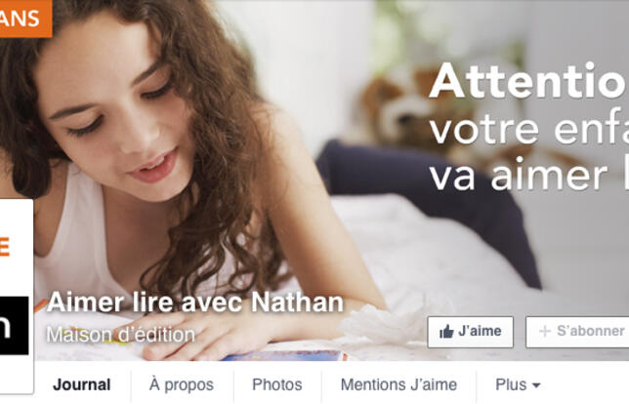Open the Journal tab
This screenshot has height=404, width=629.
coord(82,384)
